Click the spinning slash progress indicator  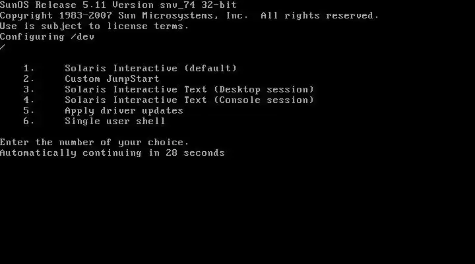(x=3, y=48)
